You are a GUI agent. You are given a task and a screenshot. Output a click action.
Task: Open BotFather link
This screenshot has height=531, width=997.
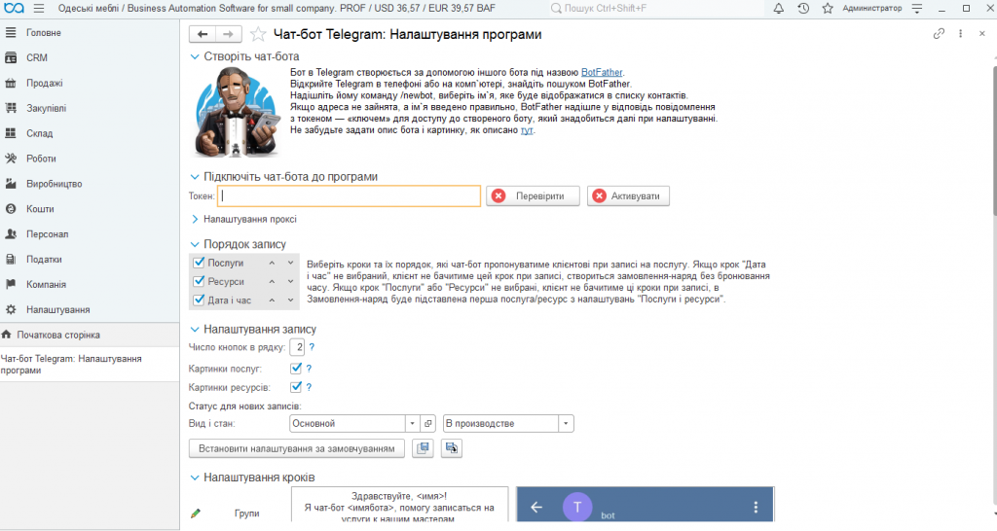(602, 72)
